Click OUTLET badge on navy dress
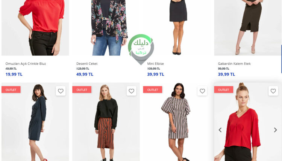Screen dimensions: 282x161 [x=11, y=89]
